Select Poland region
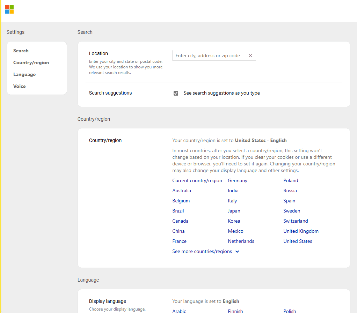Screen dimensions: 357x313 pos(291,180)
